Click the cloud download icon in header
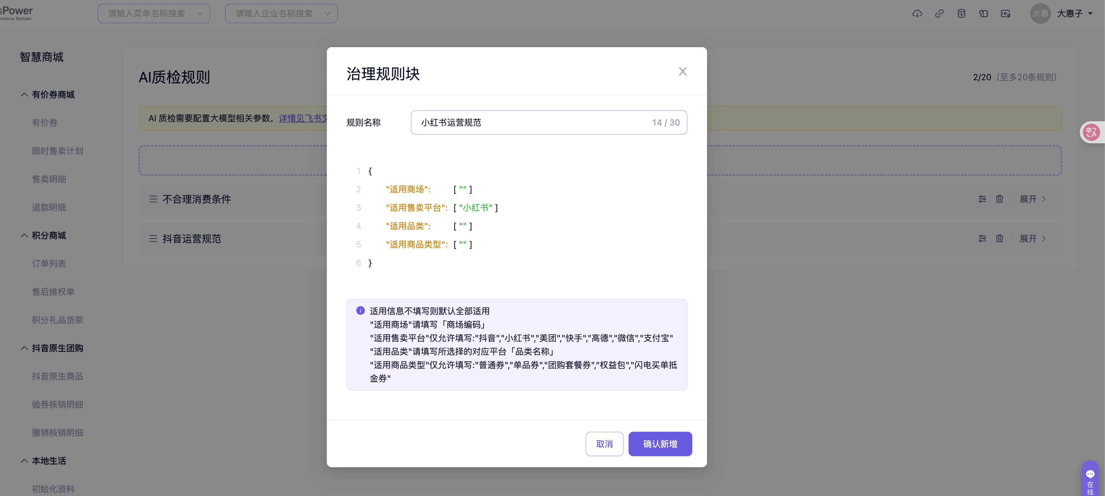Viewport: 1105px width, 496px height. (917, 14)
